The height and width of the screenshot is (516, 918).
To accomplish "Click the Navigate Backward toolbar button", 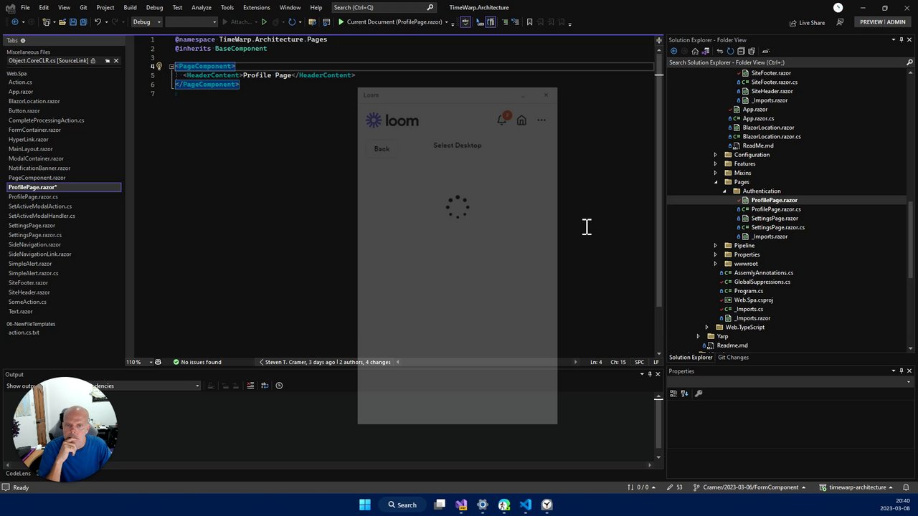I will (14, 22).
